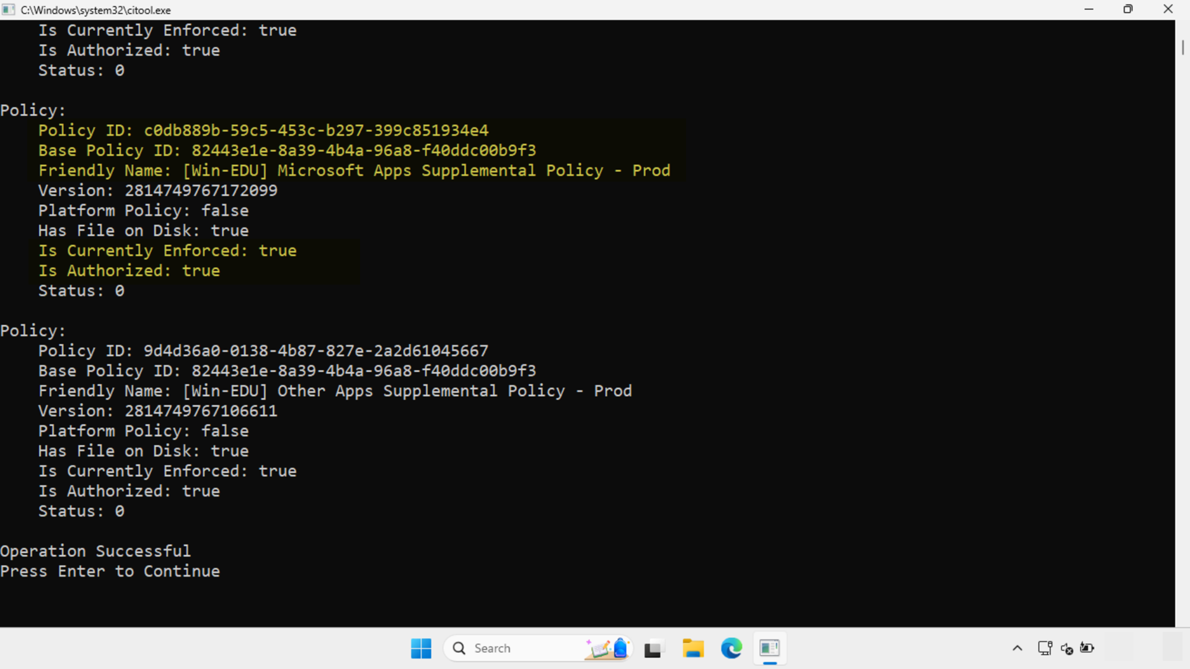1190x669 pixels.
Task: Click the console vertical scrollbar thumb
Action: pos(1183,48)
